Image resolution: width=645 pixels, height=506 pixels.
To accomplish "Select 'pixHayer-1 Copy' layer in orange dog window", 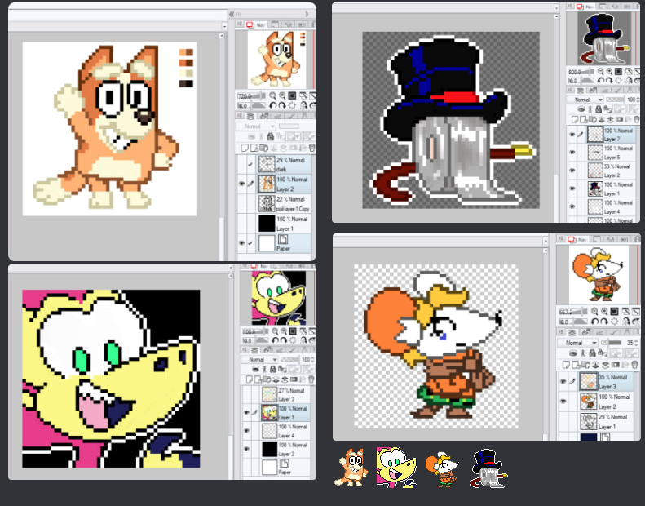I will point(284,203).
